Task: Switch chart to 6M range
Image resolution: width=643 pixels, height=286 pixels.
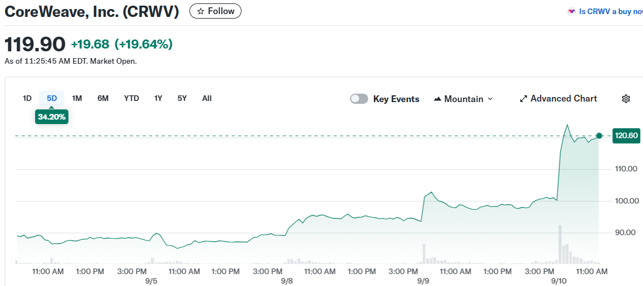Action: point(103,98)
